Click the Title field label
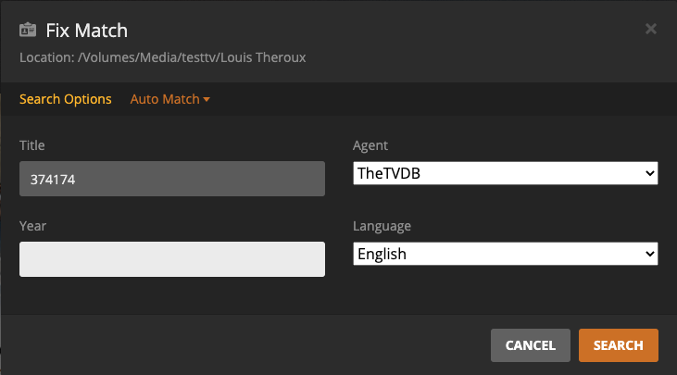This screenshot has height=375, width=677. (32, 145)
